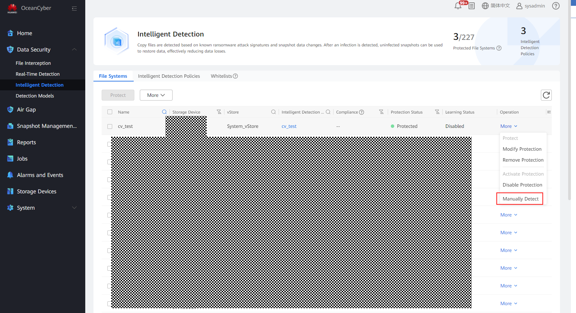Switch to Intelligent Detection Policies tab
The width and height of the screenshot is (576, 313).
[169, 76]
